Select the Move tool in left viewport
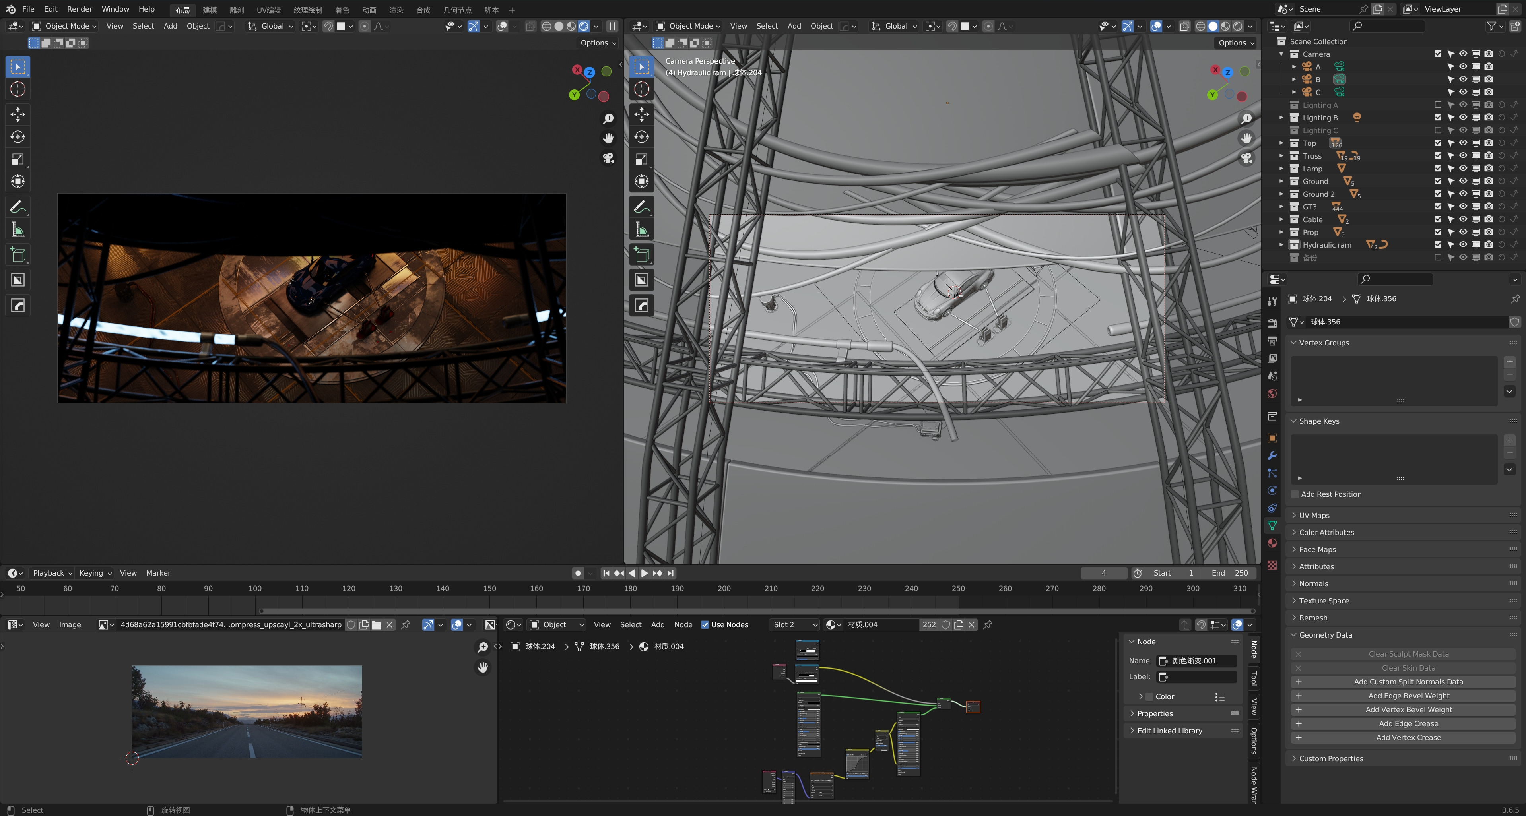 pyautogui.click(x=18, y=114)
